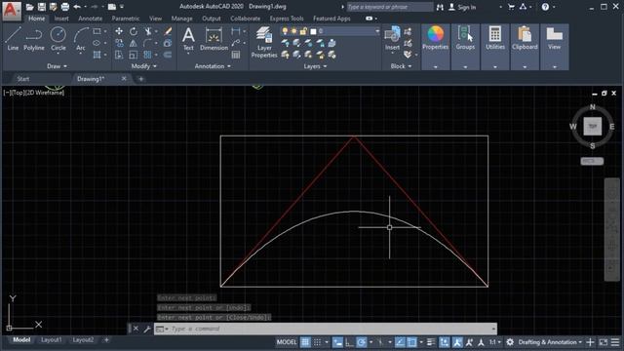Switch to the Layout1 tab

52,340
